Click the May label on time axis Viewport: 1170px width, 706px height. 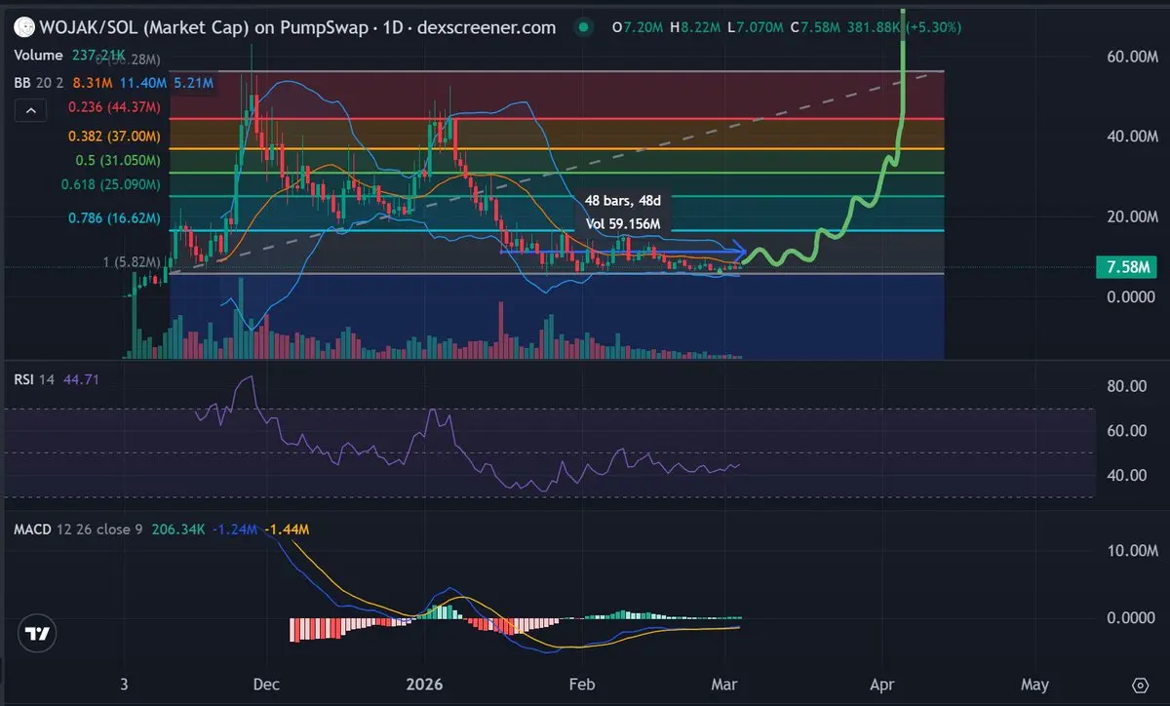[x=1034, y=685]
